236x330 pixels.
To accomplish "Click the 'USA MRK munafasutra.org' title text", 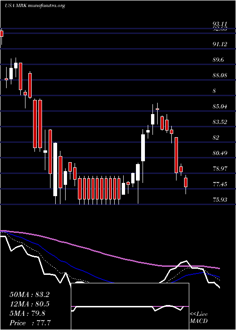I will click(35, 6).
